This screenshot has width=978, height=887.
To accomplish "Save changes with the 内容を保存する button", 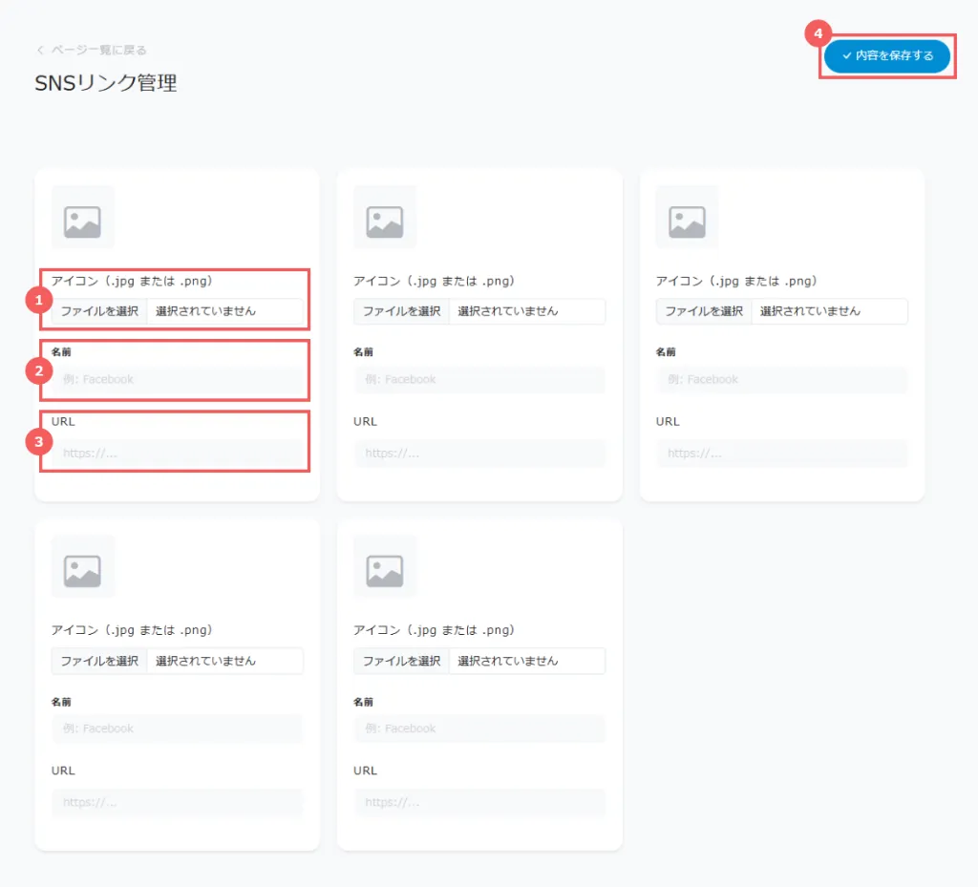I will tap(887, 56).
